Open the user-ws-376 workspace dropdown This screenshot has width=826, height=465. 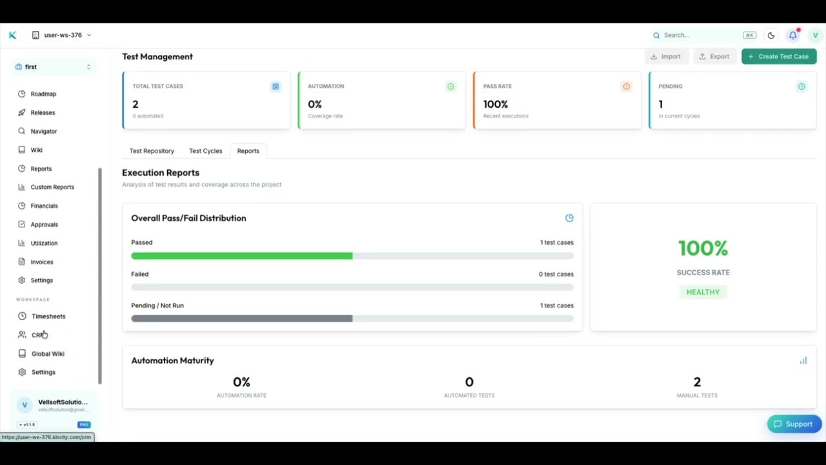point(61,35)
